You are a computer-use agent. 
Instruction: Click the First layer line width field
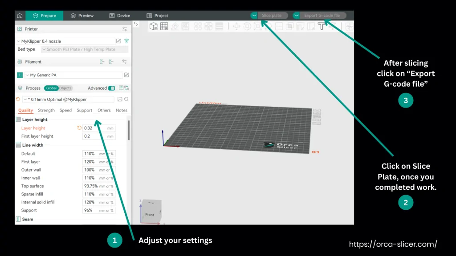coord(99,162)
